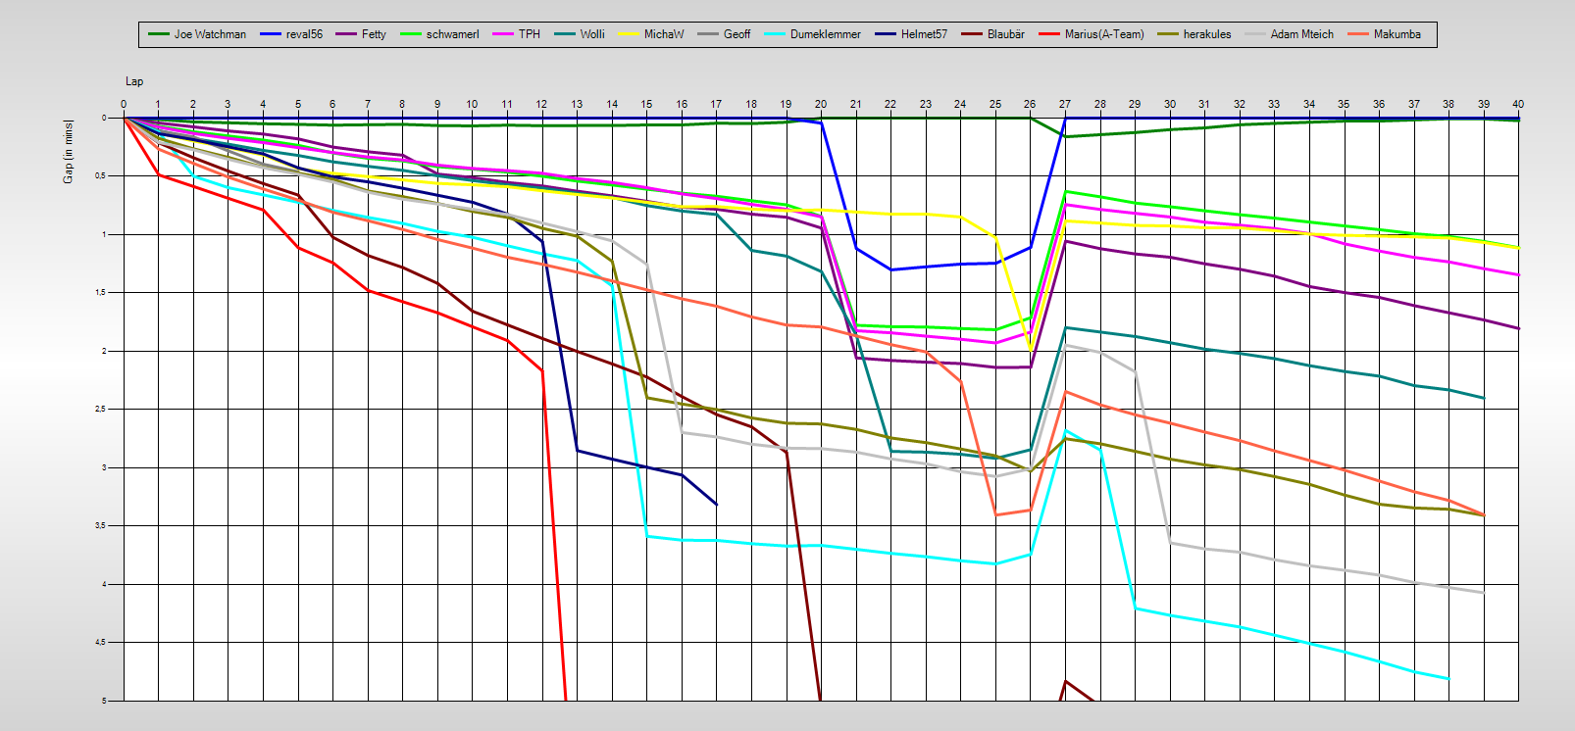Select Makumba in the legend

pos(1384,34)
